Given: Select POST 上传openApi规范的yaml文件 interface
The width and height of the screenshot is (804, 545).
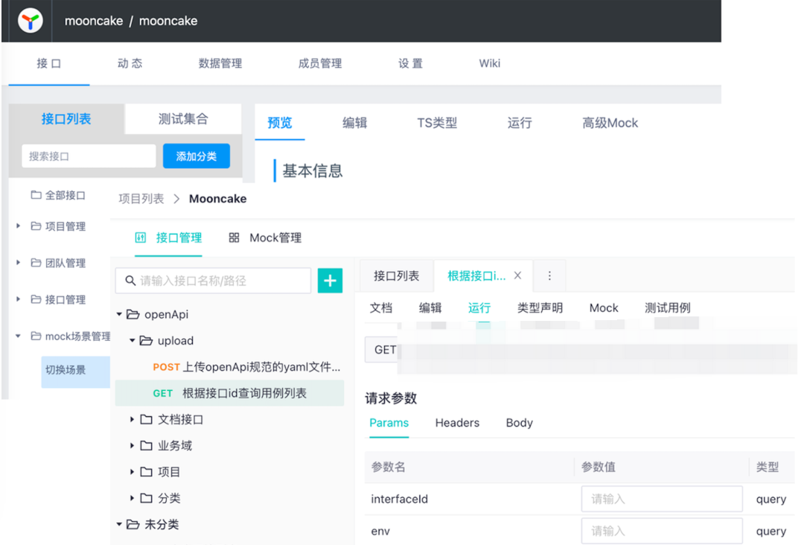Looking at the screenshot, I should coord(246,367).
